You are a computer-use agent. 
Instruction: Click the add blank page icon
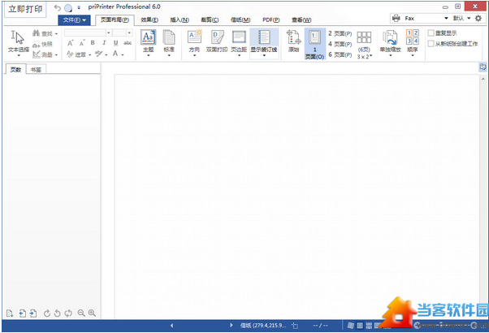10,313
